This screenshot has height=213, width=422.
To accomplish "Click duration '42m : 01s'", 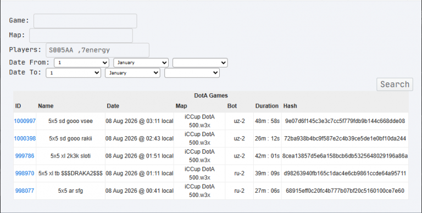I will [x=267, y=156].
